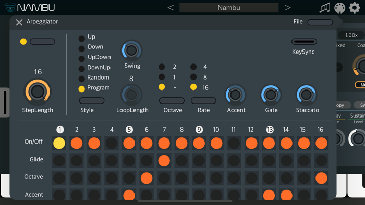Select rate 16
This screenshot has height=205, width=365.
(x=193, y=87)
